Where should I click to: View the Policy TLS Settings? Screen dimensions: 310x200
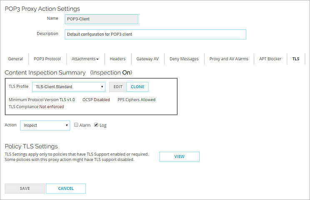coord(180,157)
